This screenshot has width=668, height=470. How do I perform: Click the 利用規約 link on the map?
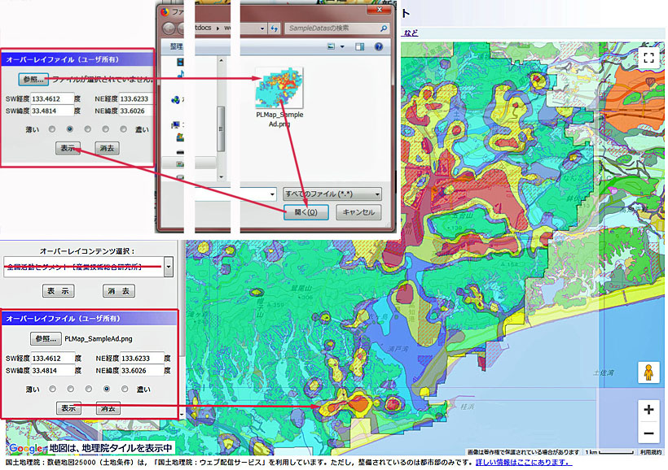(x=651, y=452)
